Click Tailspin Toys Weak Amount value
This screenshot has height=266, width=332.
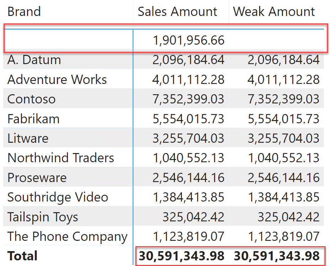pyautogui.click(x=288, y=217)
